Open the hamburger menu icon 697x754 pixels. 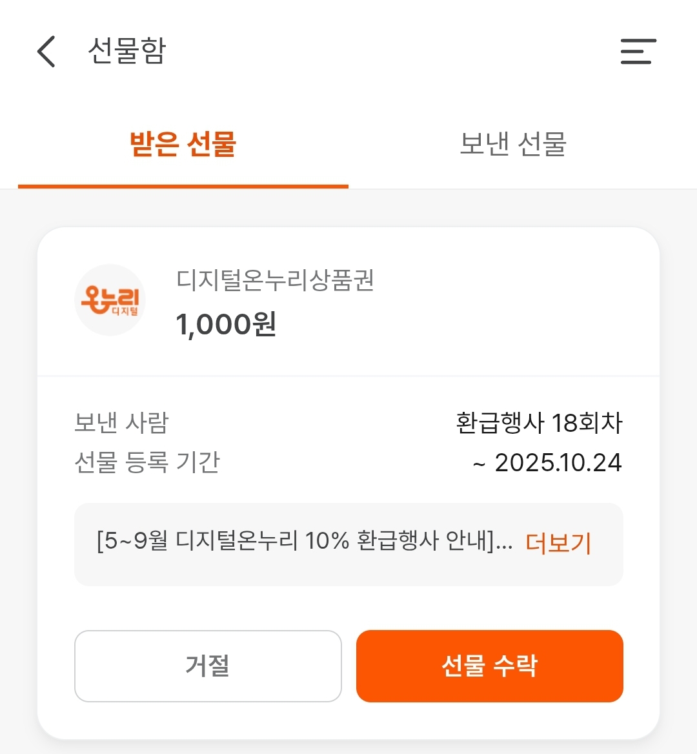tap(638, 51)
